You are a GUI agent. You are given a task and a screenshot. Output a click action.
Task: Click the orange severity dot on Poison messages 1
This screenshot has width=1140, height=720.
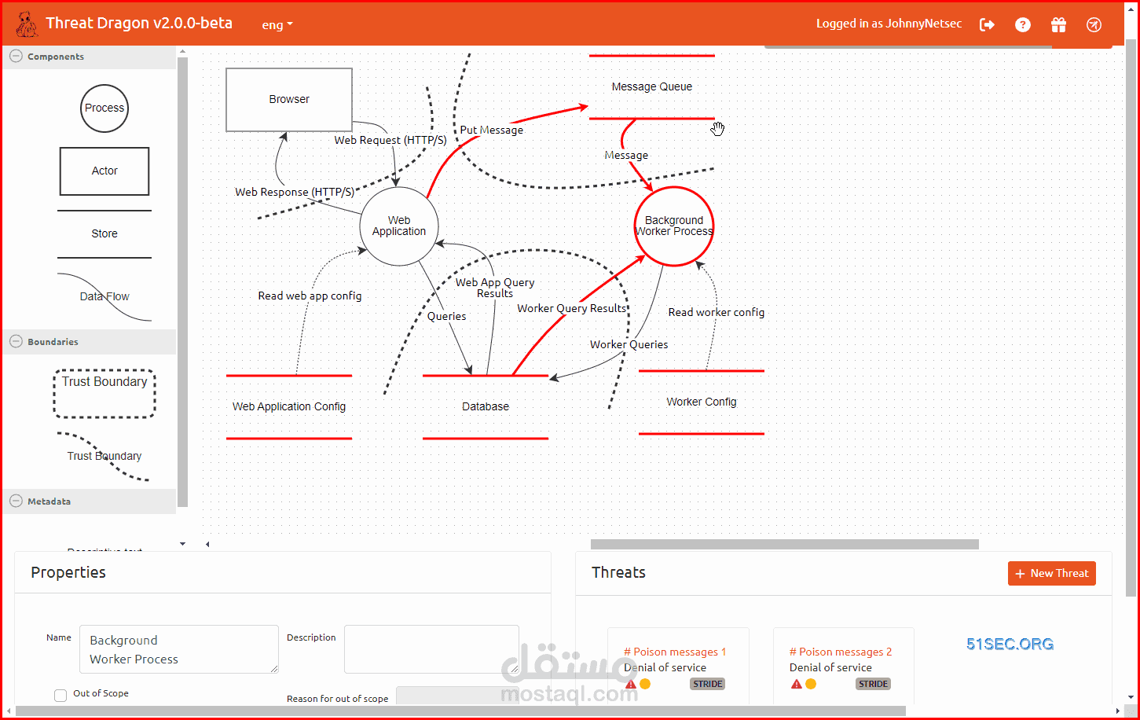pyautogui.click(x=645, y=685)
